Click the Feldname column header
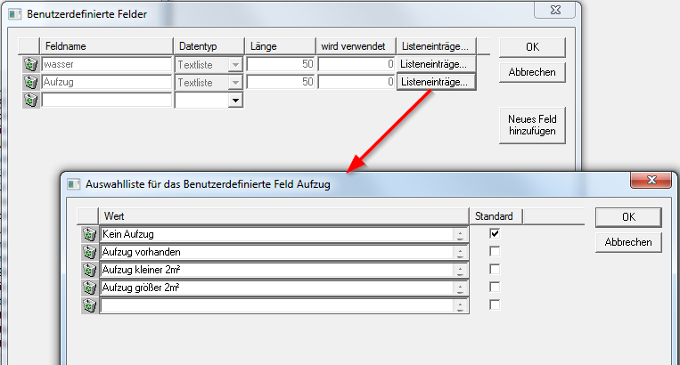 click(x=105, y=45)
